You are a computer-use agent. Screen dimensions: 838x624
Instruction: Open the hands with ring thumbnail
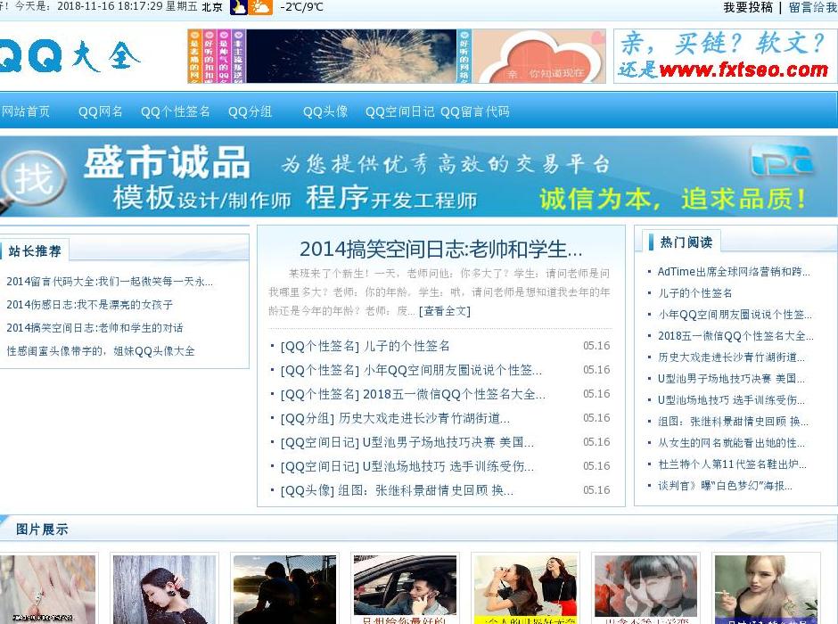click(x=47, y=589)
